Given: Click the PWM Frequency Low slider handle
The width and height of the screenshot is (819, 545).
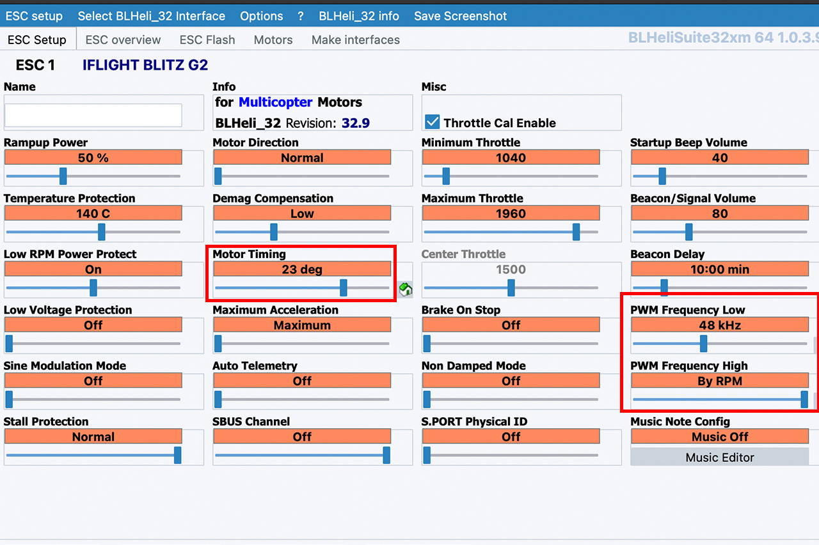Looking at the screenshot, I should (x=703, y=344).
